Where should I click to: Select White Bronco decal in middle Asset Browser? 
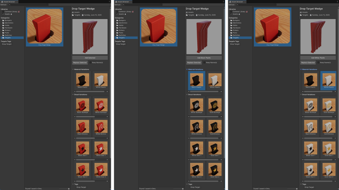tap(197, 127)
